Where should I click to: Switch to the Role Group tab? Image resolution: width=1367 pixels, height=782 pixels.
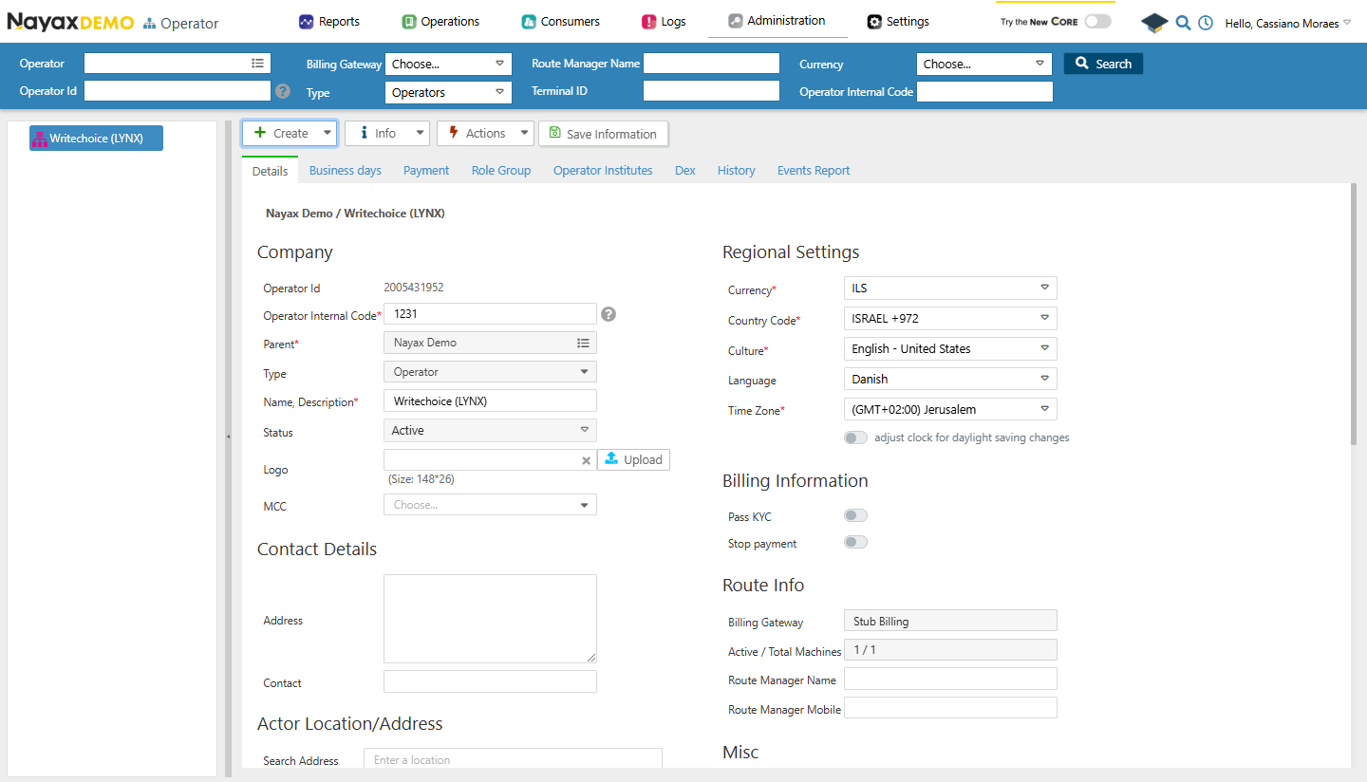501,170
